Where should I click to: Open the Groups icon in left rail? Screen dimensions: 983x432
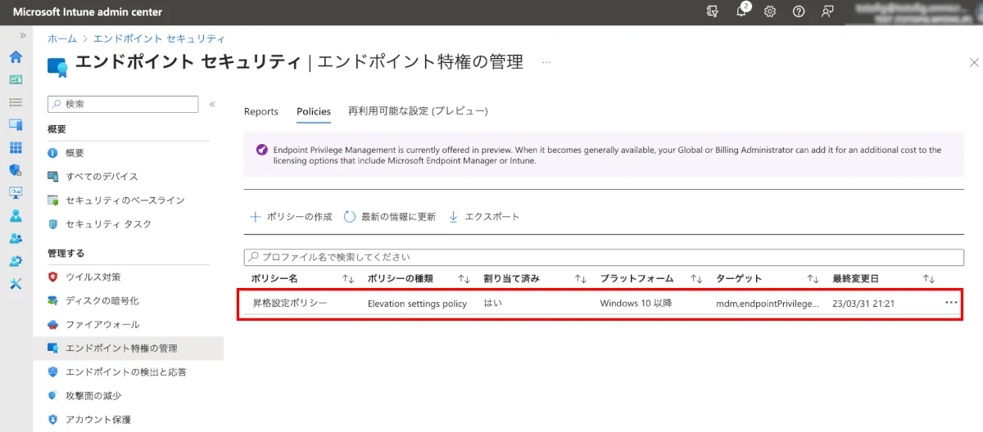pyautogui.click(x=16, y=238)
